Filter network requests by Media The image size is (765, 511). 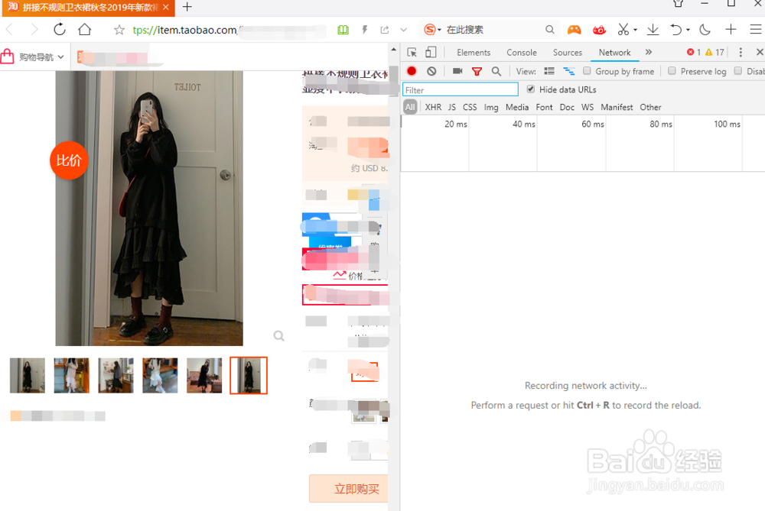pyautogui.click(x=517, y=107)
